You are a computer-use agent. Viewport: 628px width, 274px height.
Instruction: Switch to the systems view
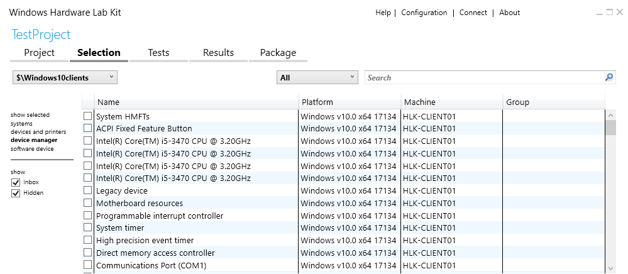[21, 124]
